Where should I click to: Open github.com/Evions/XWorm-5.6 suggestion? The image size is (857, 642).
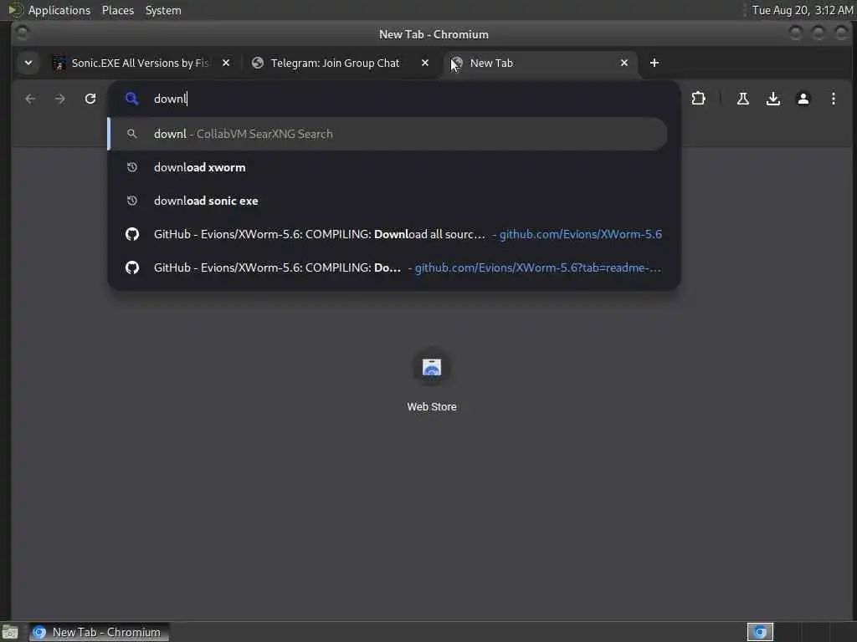(388, 234)
